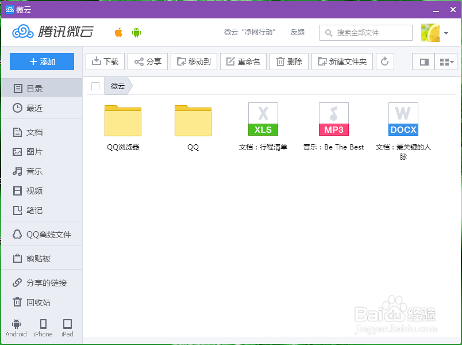
Task: Click the file name 音乐：Be The Best
Action: coord(333,147)
